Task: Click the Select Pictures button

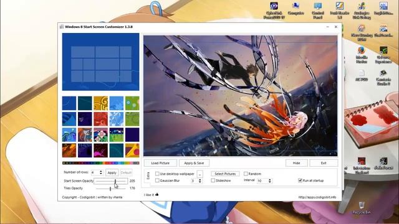Action: tap(225, 174)
